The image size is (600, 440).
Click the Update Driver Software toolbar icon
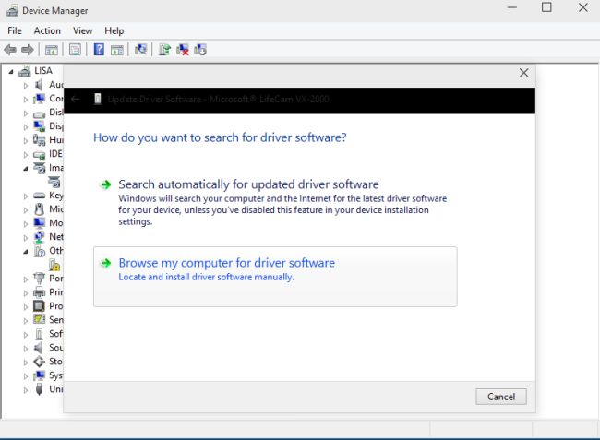tap(164, 49)
